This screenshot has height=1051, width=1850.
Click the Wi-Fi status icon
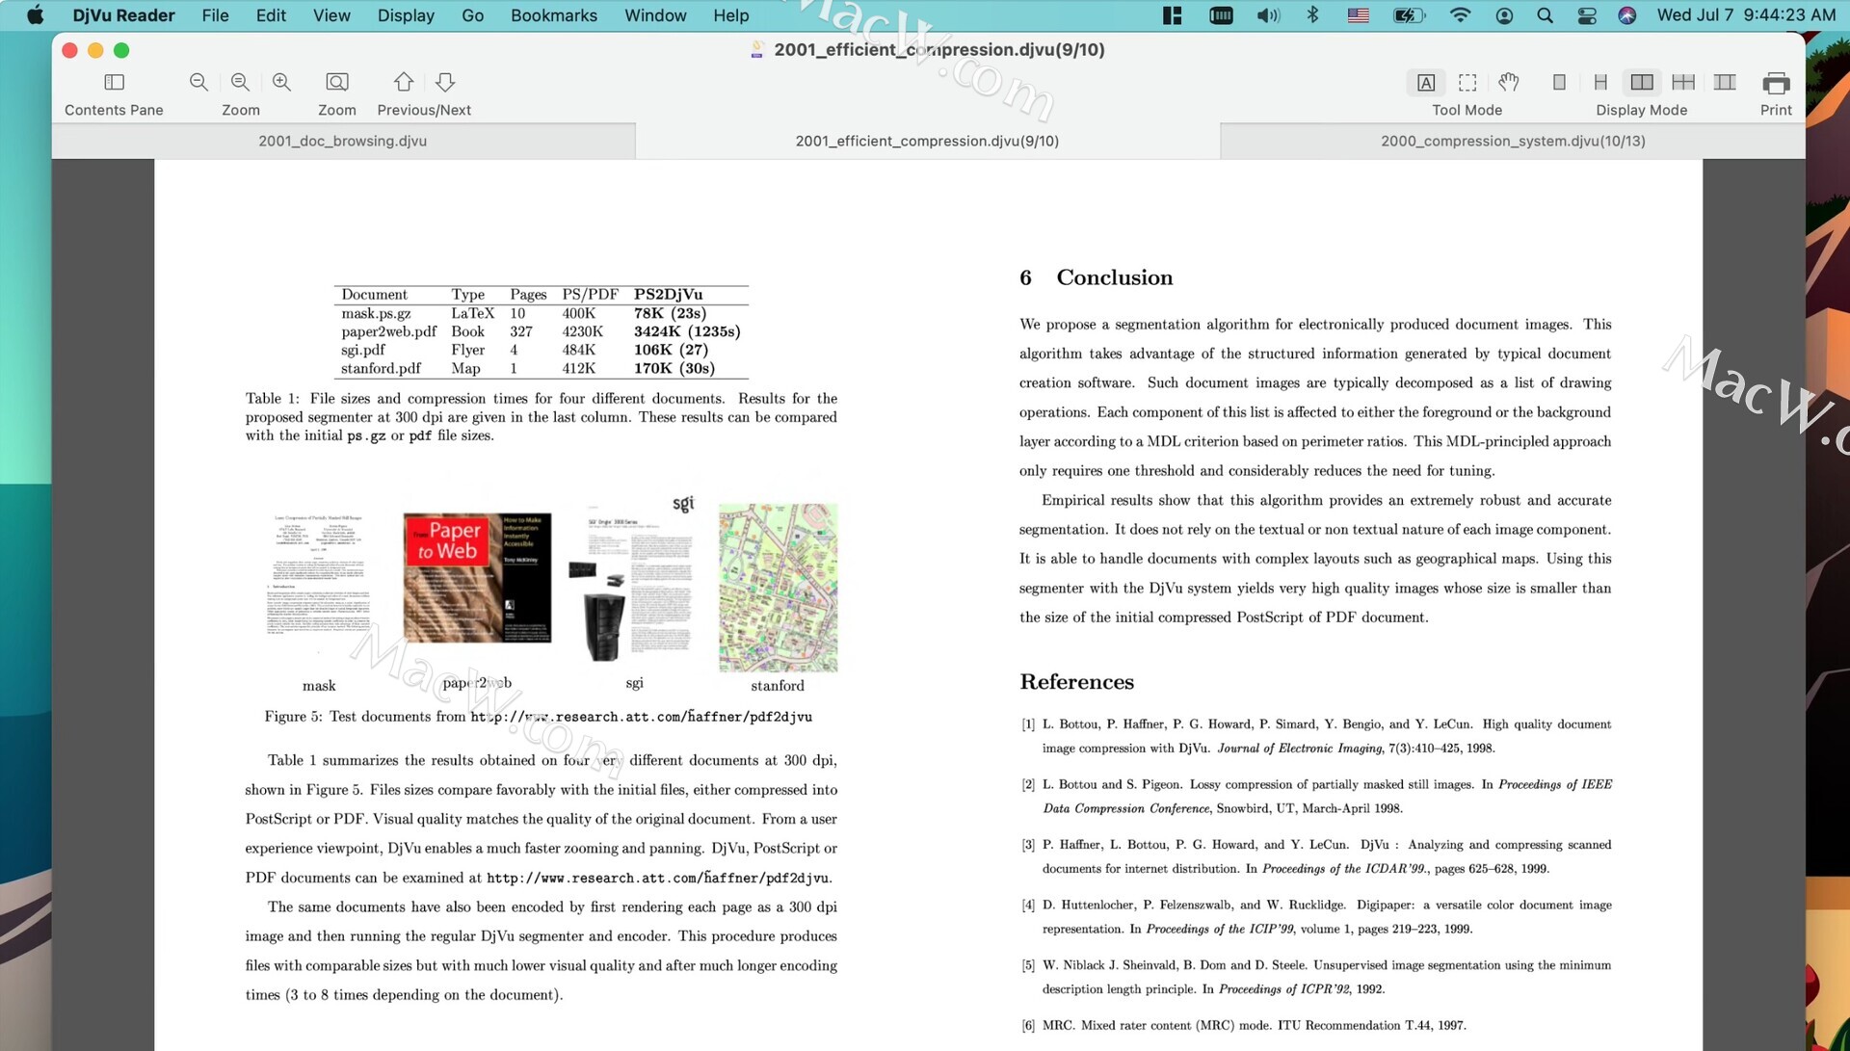tap(1460, 15)
